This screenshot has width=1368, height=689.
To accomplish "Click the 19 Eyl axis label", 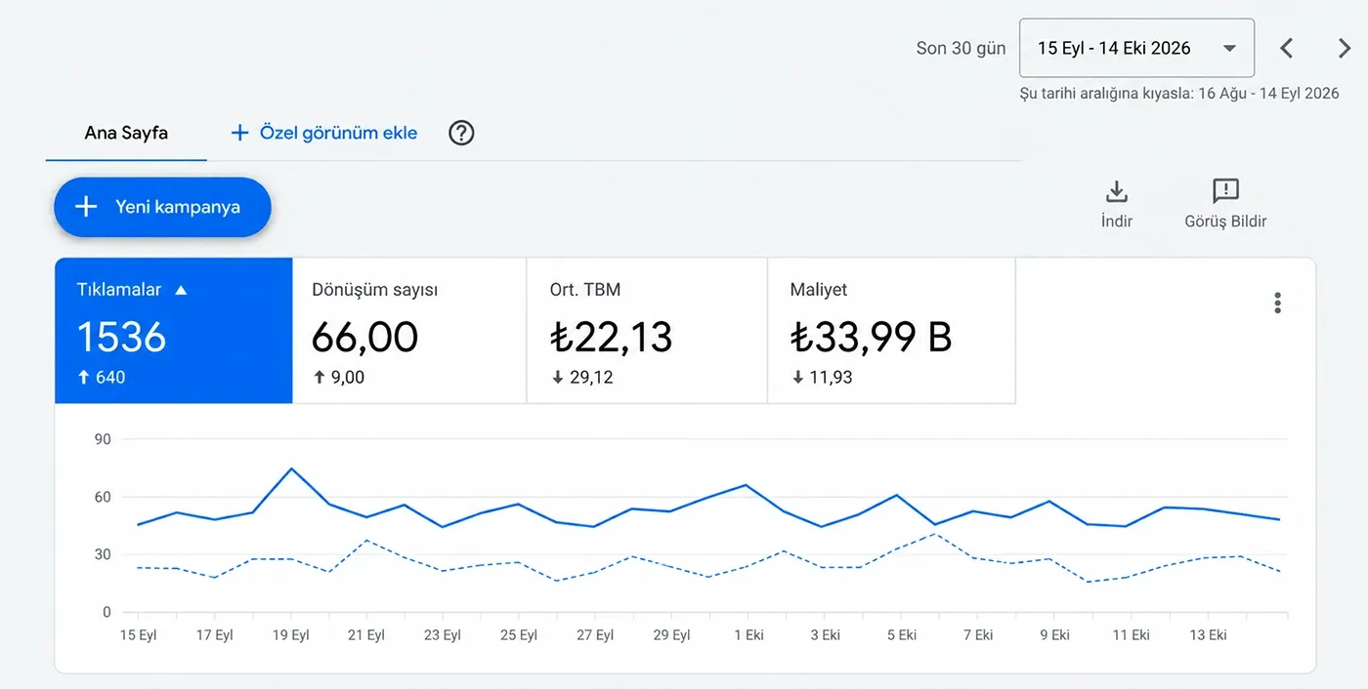I will click(290, 635).
